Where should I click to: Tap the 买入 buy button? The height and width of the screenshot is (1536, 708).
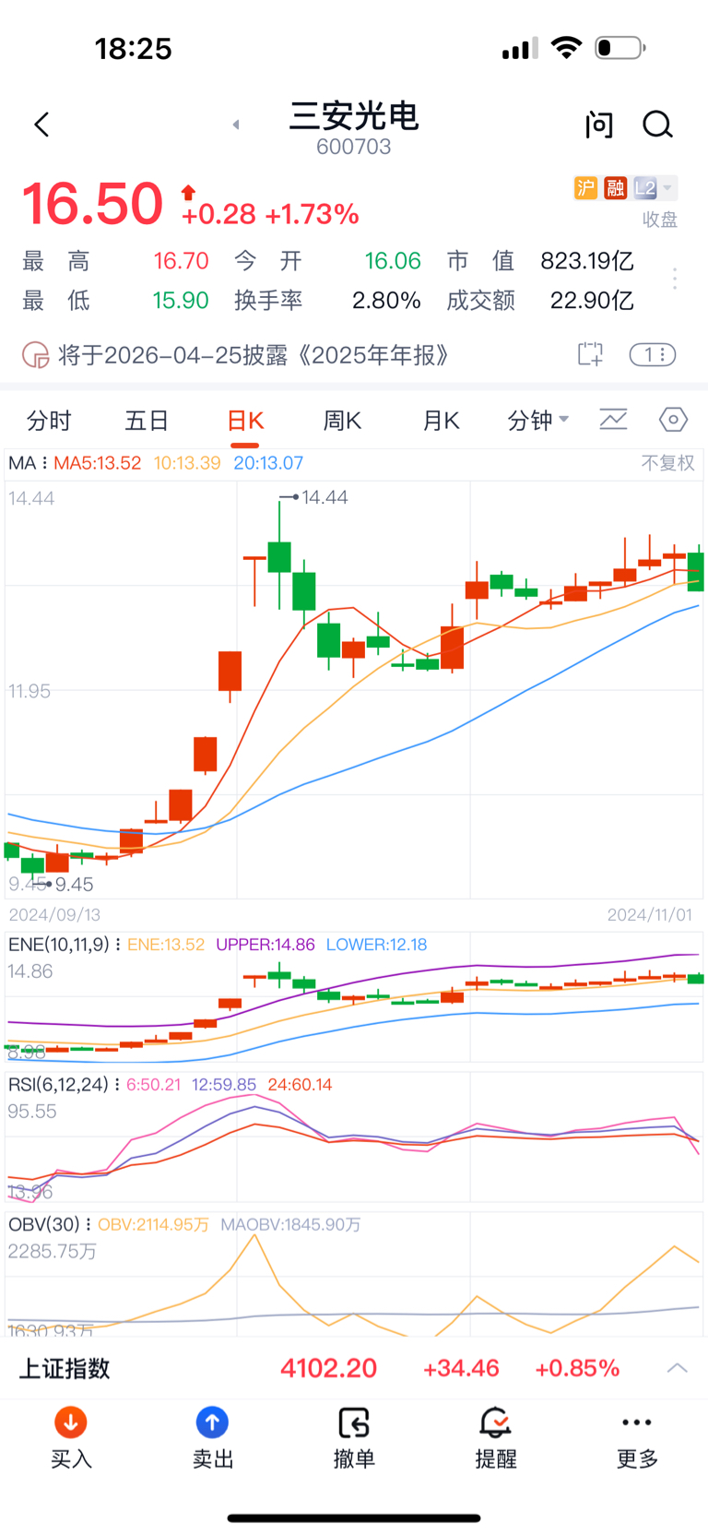coord(71,1437)
